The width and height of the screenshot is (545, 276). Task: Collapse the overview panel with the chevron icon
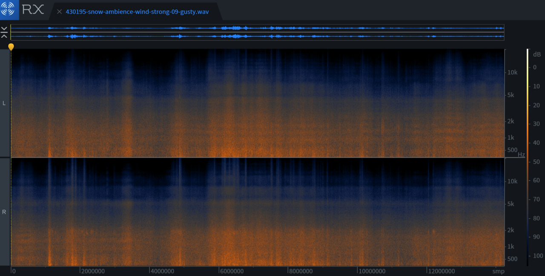pyautogui.click(x=4, y=29)
